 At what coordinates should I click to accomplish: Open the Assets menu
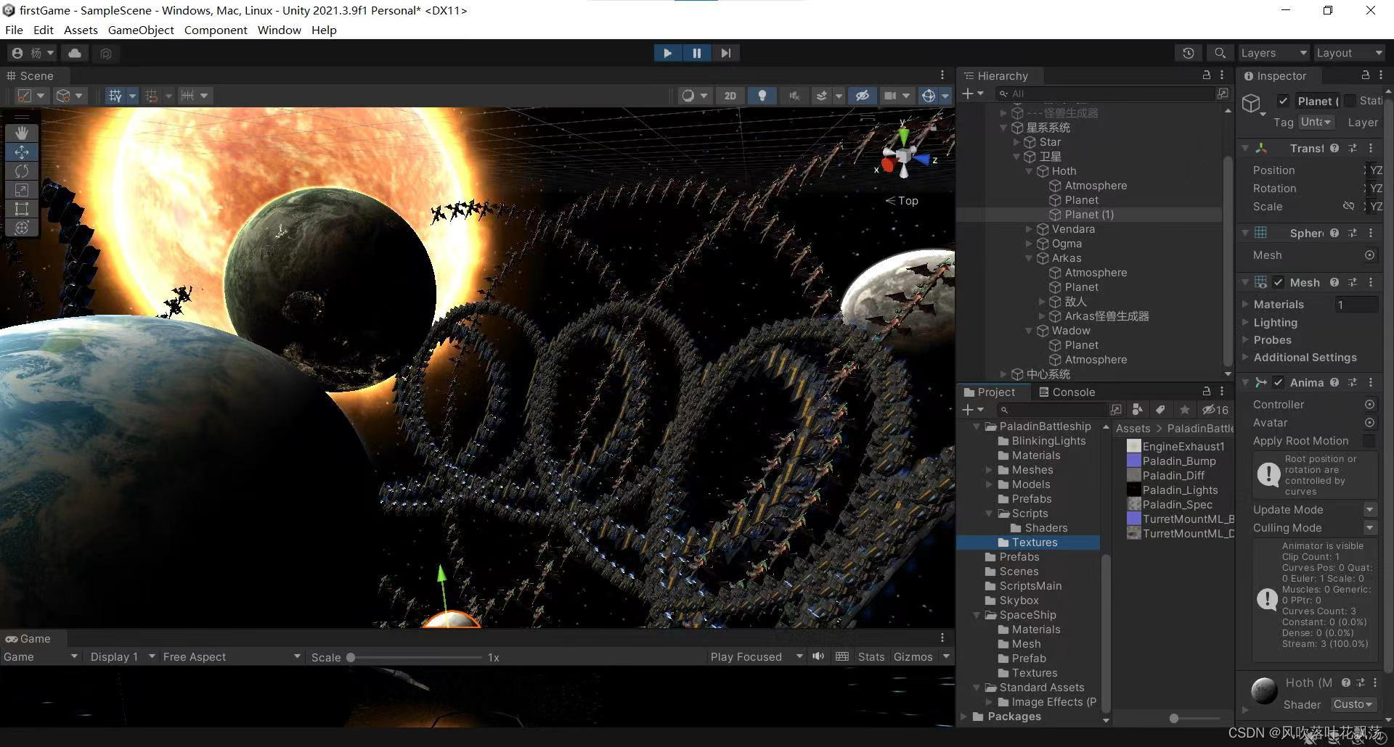[x=81, y=30]
